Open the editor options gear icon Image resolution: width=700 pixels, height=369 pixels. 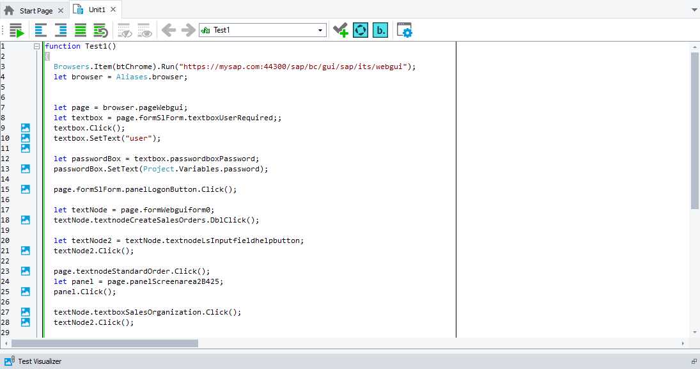404,29
